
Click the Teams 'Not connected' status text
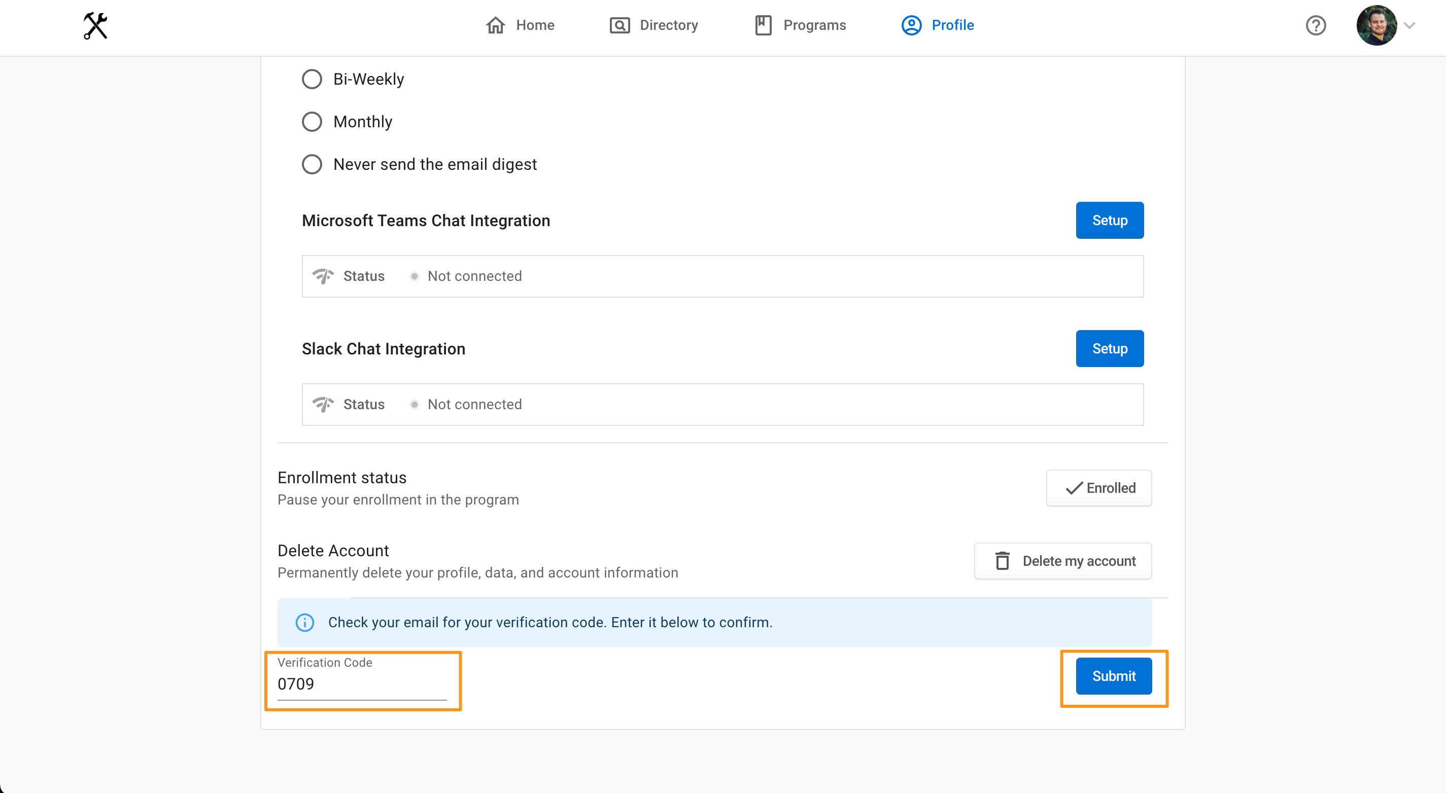coord(475,276)
